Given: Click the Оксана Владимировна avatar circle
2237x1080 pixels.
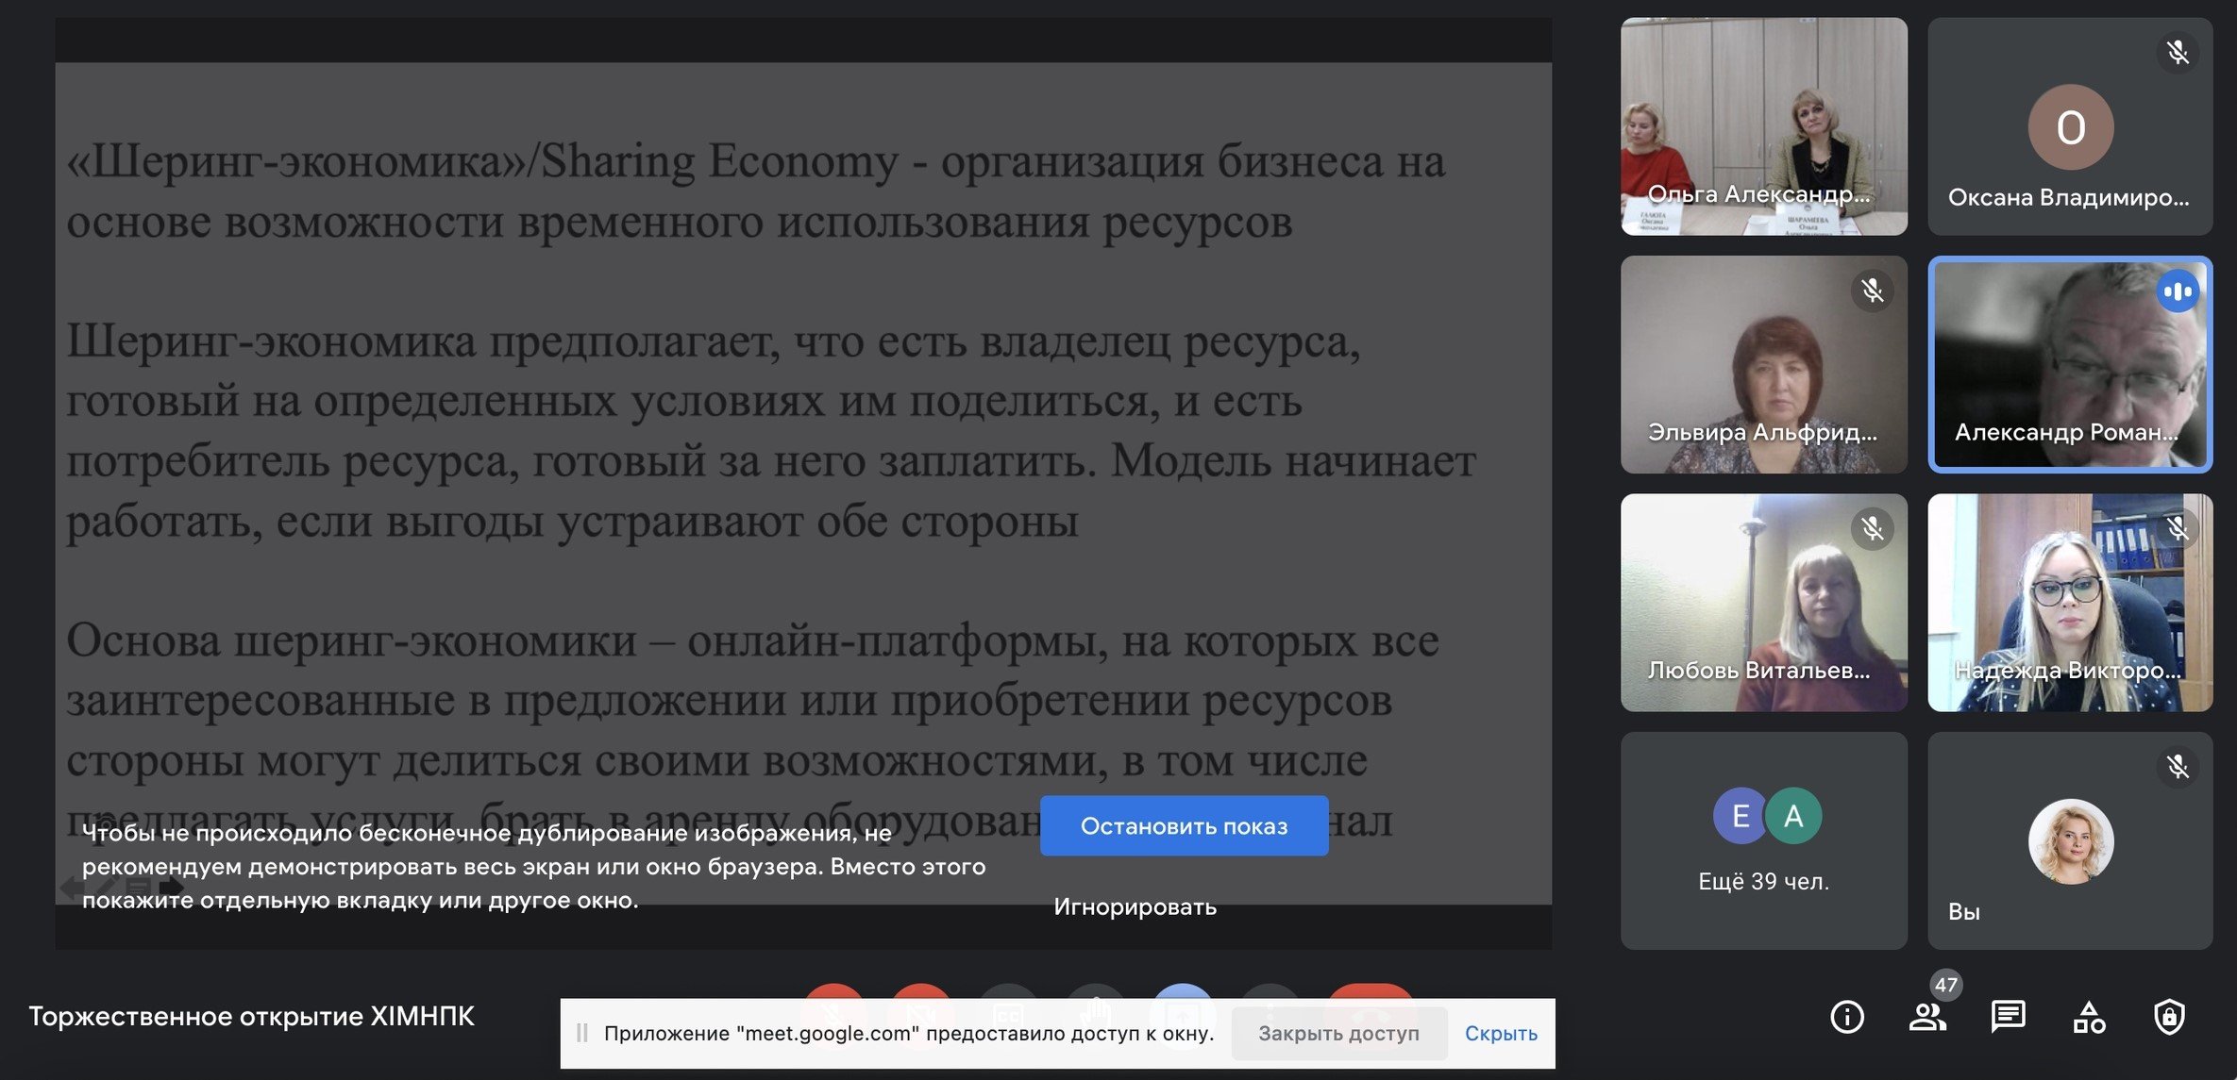Looking at the screenshot, I should [2070, 127].
